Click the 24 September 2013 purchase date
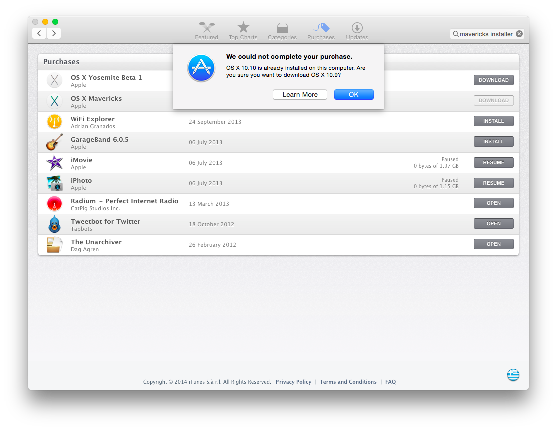 coord(215,122)
